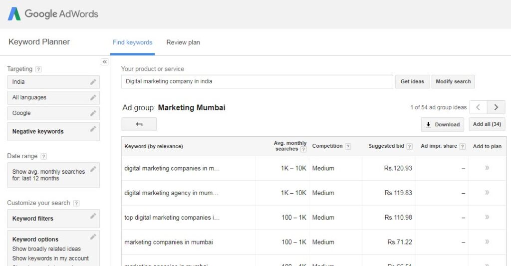This screenshot has height=266, width=511.
Task: Open Competition column help icon
Action: 348,146
